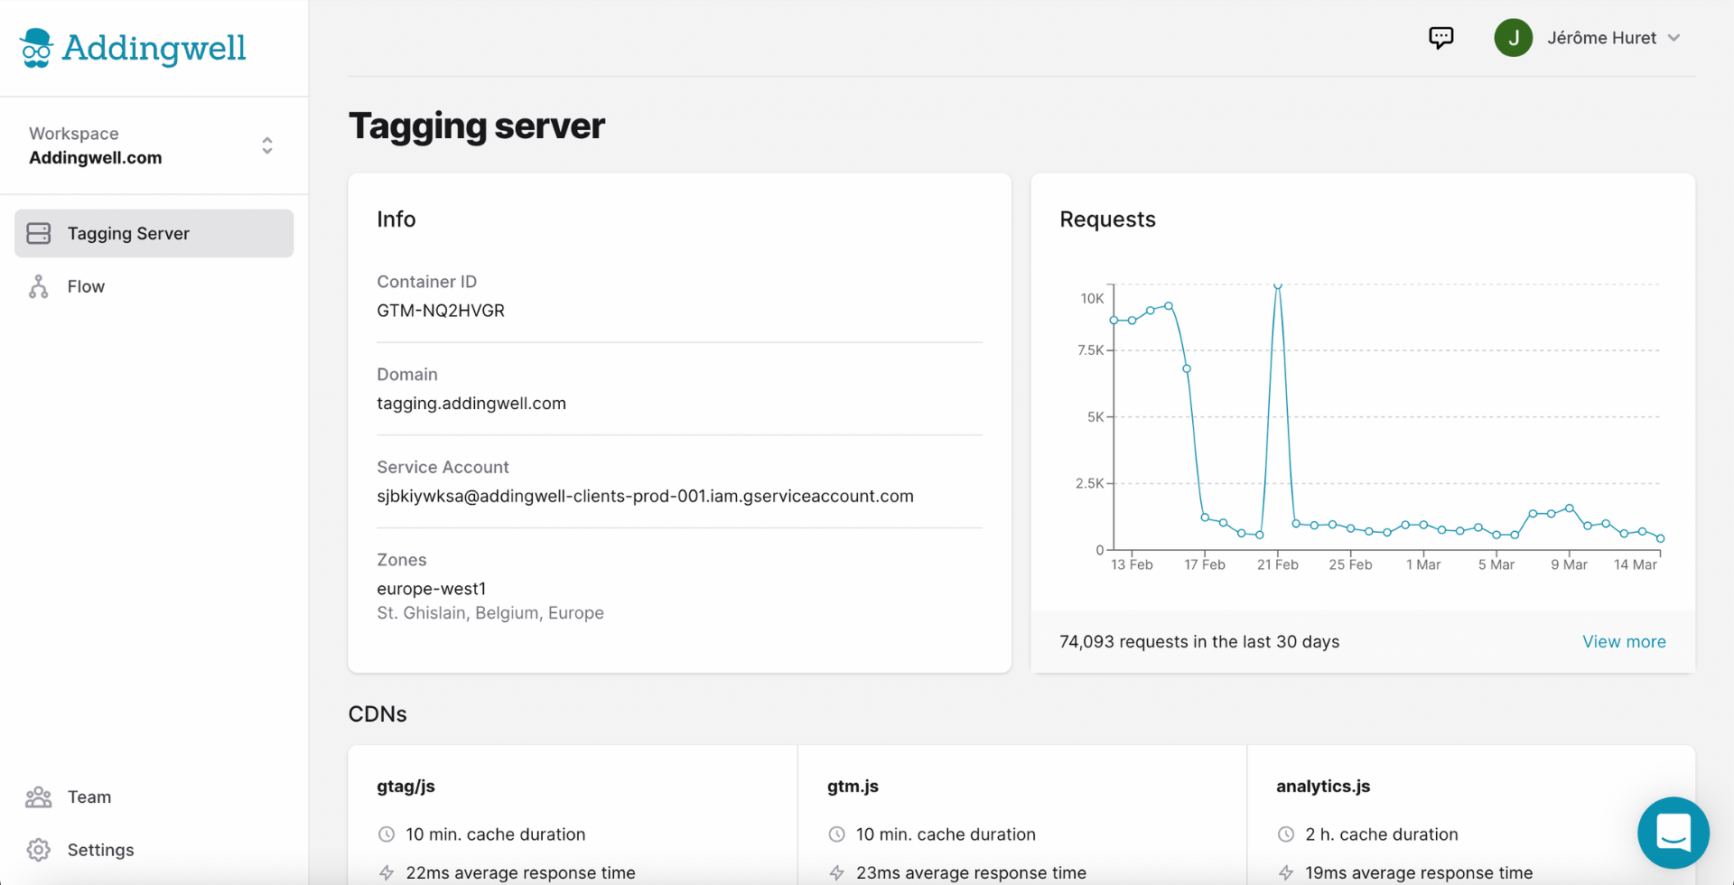Select the domain tagging.addingwell.com
The height and width of the screenshot is (885, 1734).
pyautogui.click(x=471, y=404)
